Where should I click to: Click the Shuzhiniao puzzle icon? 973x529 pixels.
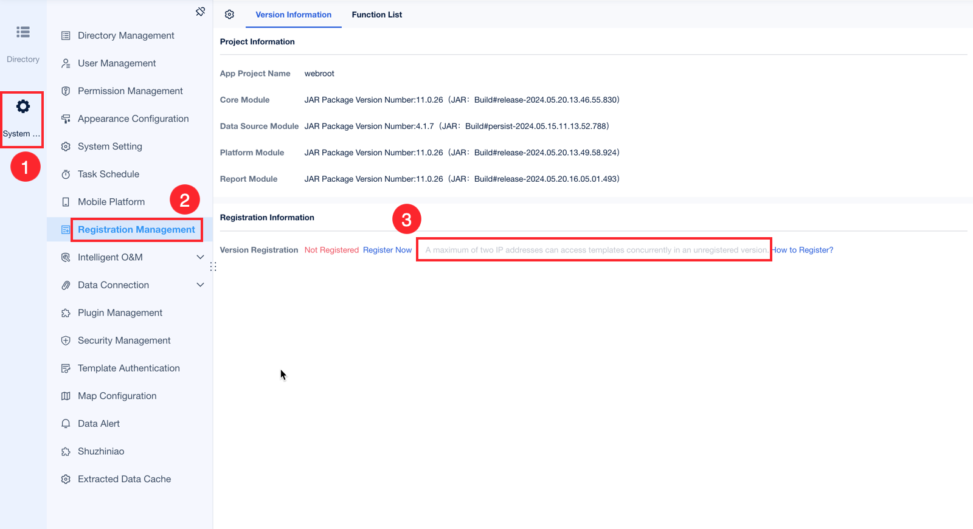tap(66, 452)
